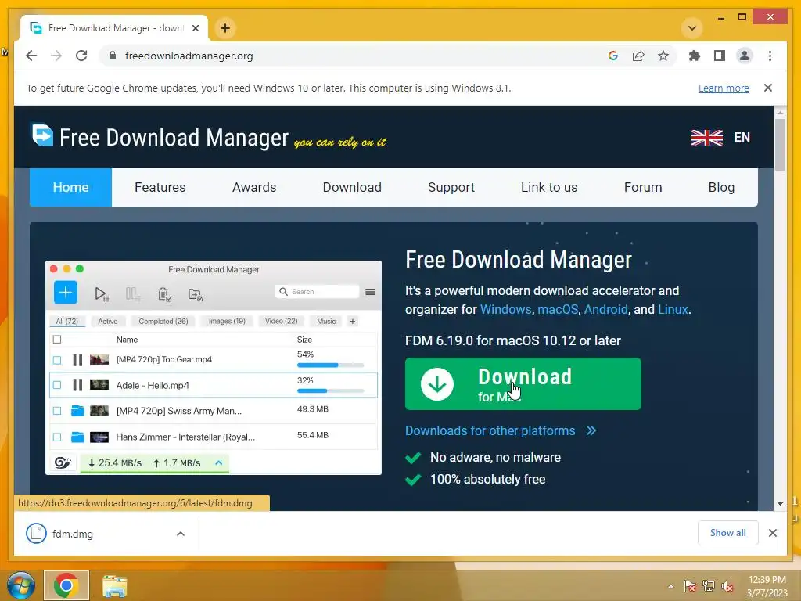The image size is (801, 601).
Task: Visit the Forum navigation item
Action: pos(643,188)
